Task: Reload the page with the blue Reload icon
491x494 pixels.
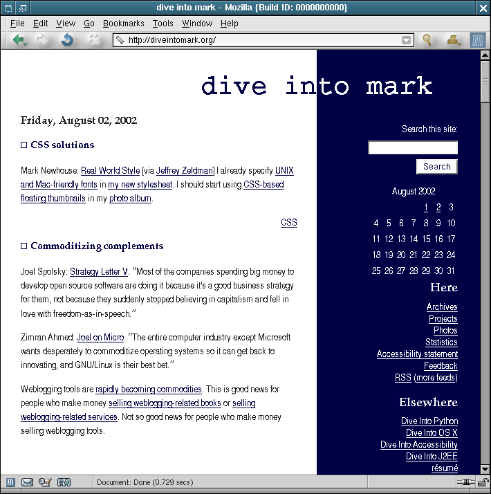Action: (x=67, y=40)
